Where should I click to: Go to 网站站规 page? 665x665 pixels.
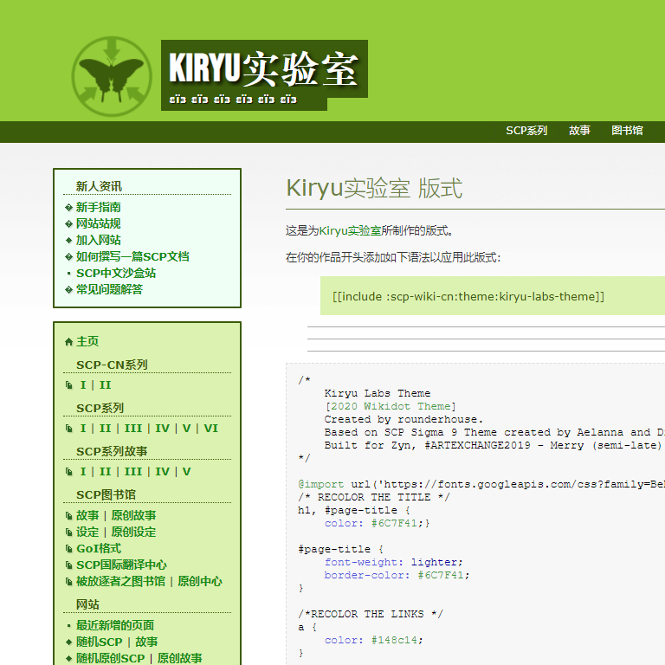click(x=98, y=223)
